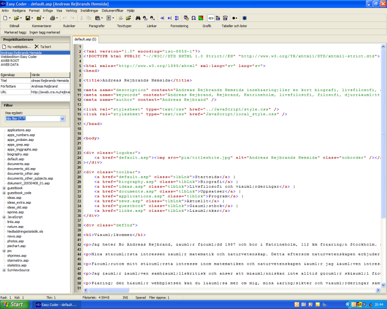
Task: Click the Save floppy disk icon
Action: point(28,18)
